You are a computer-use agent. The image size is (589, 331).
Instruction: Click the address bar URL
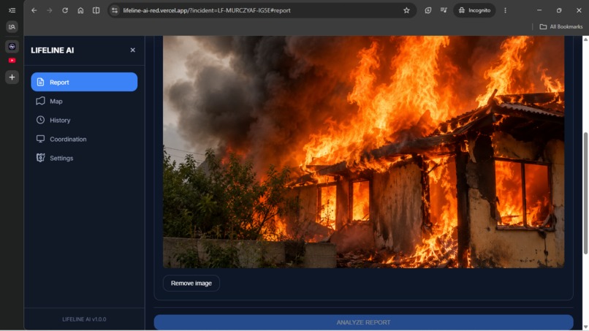tap(207, 10)
